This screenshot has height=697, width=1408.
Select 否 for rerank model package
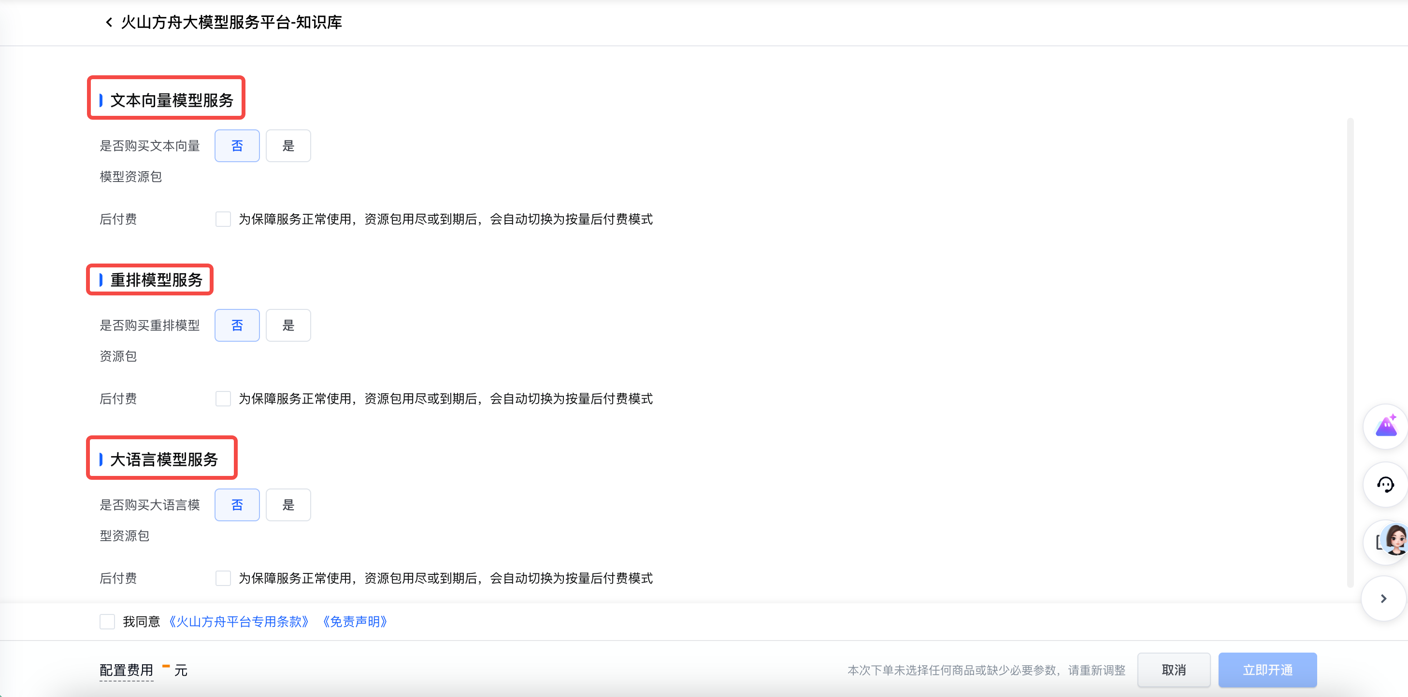click(x=237, y=325)
